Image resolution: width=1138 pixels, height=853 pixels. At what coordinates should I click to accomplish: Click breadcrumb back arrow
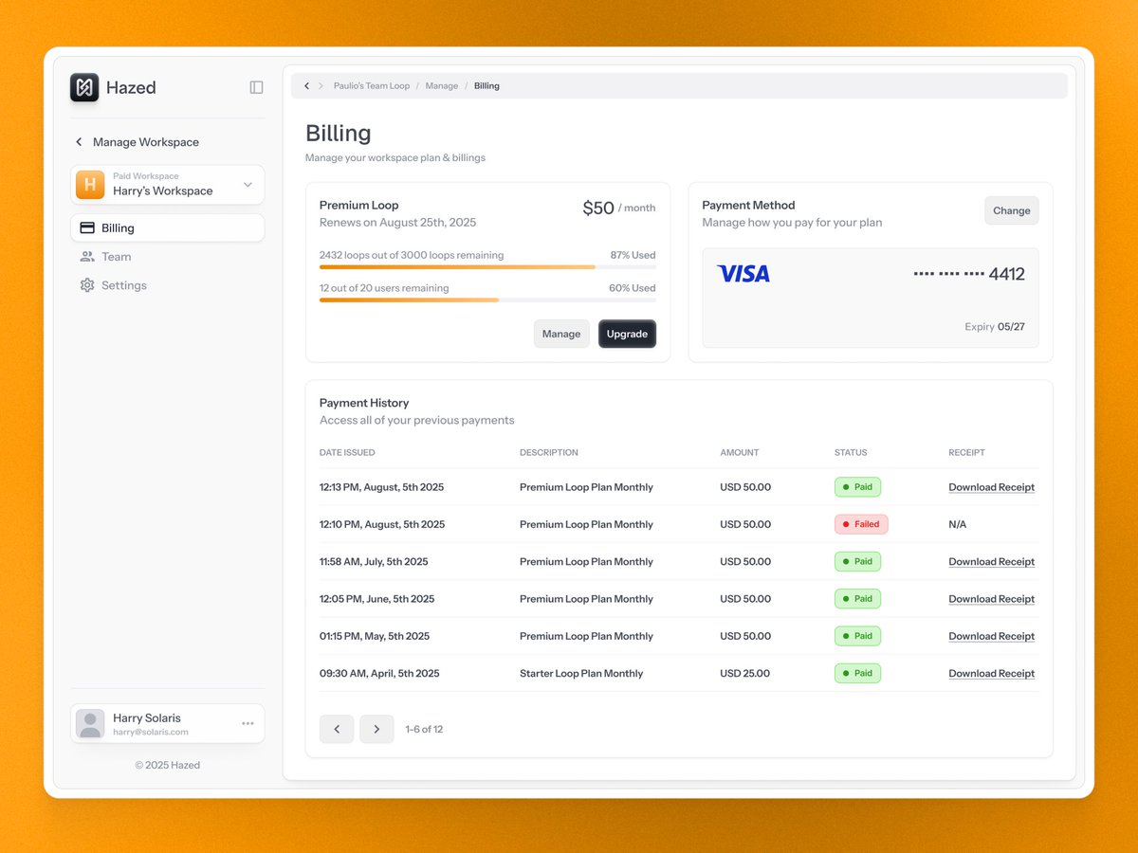pyautogui.click(x=306, y=86)
